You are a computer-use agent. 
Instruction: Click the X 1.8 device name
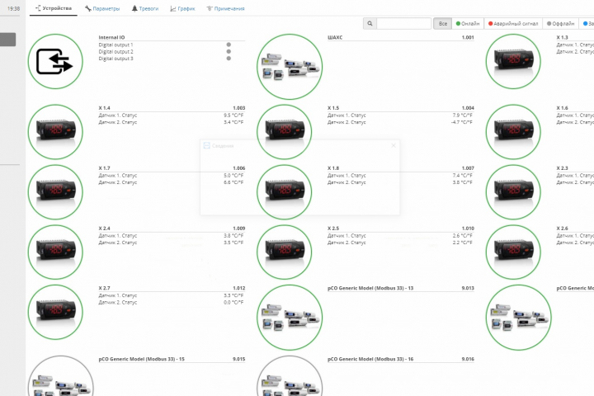point(333,167)
